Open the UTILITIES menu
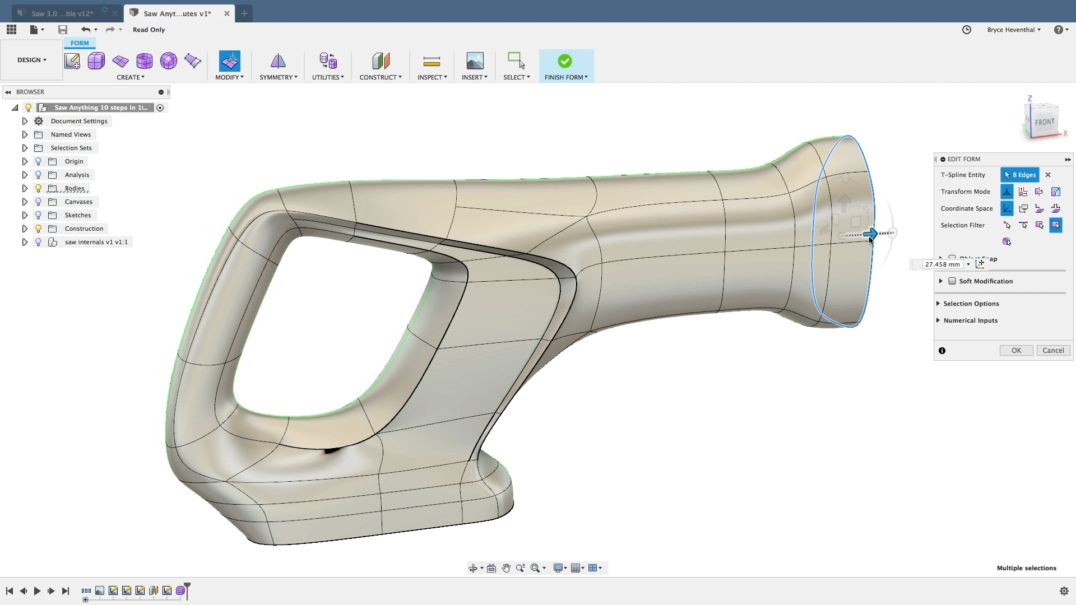Screen dimensions: 1076x605 [x=328, y=77]
